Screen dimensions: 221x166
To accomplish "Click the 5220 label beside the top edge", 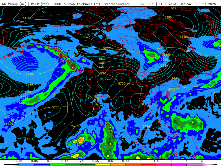I will click(175, 8).
